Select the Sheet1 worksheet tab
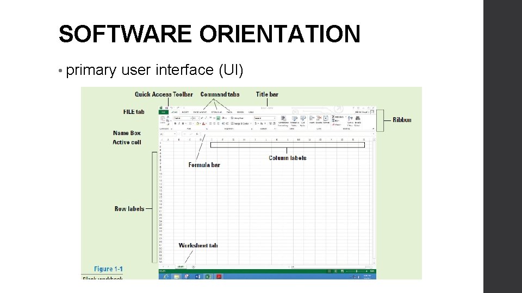 (181, 267)
